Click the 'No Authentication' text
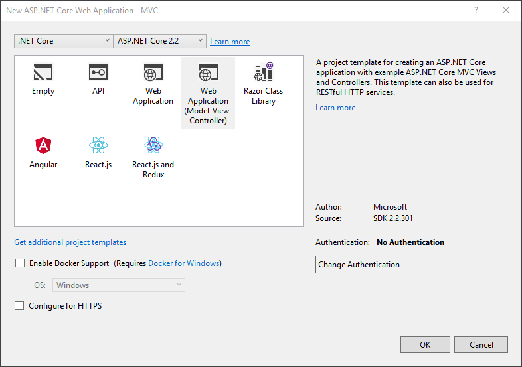The image size is (522, 367). 410,242
